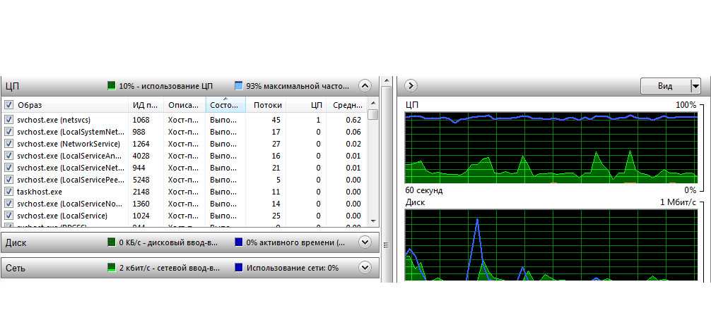Expand the Сеть section chevron
Viewport: 711px width, 327px height.
[365, 268]
